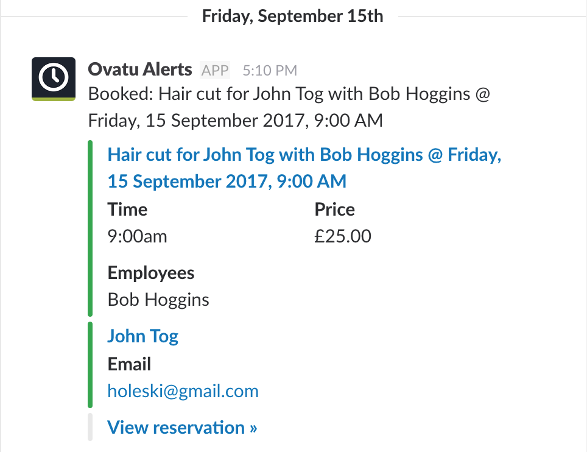Click the blue John Tog customer link
This screenshot has width=587, height=452.
(x=142, y=336)
